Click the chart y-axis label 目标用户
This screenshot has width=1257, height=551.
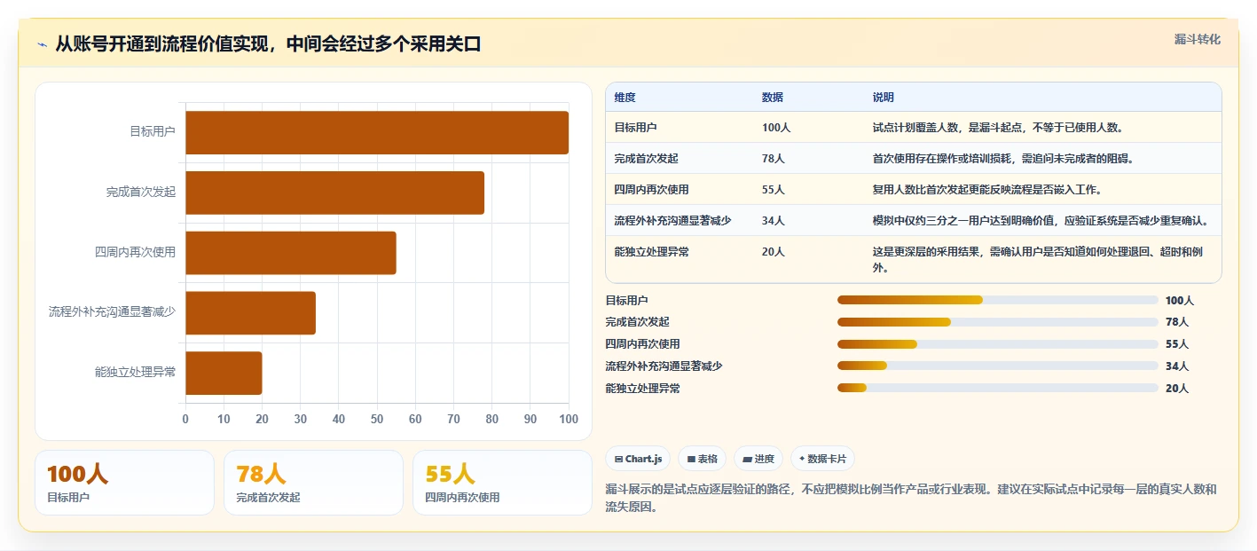click(x=153, y=132)
